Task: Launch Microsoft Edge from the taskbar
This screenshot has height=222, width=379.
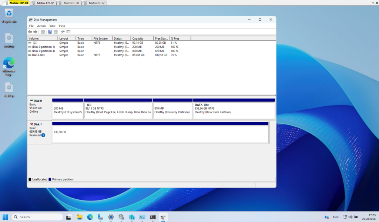Action: pos(90,217)
